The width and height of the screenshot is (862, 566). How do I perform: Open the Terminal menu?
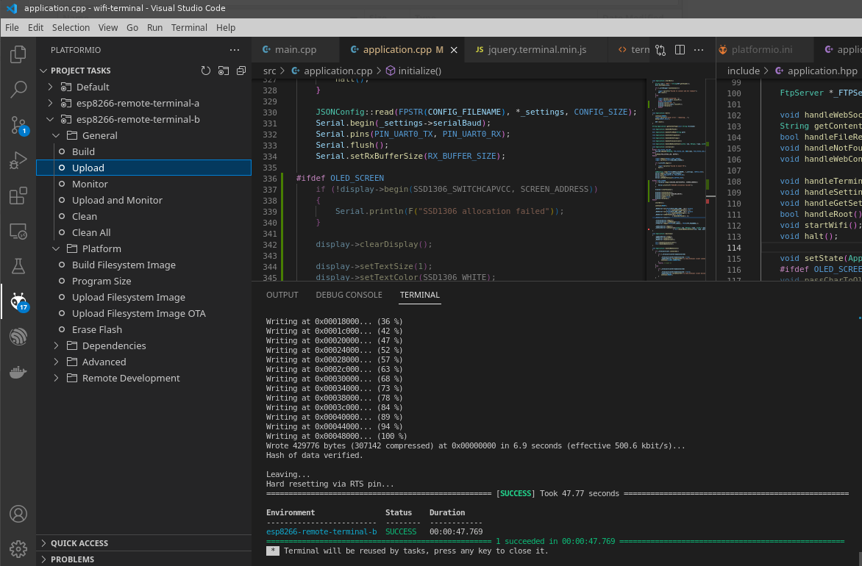coord(189,27)
